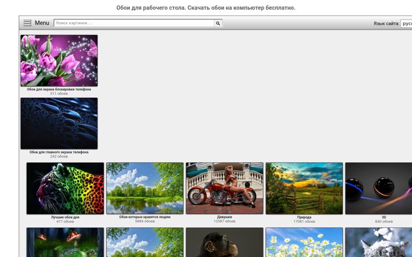Open the motorcycle thumbnail in Девушки
Viewport: 412px width, 257px height.
click(x=225, y=188)
